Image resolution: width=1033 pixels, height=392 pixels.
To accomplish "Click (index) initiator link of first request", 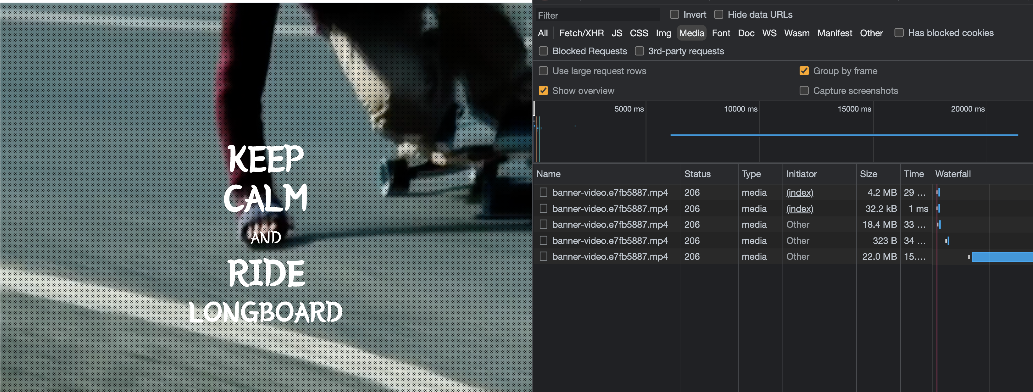I will click(x=799, y=192).
